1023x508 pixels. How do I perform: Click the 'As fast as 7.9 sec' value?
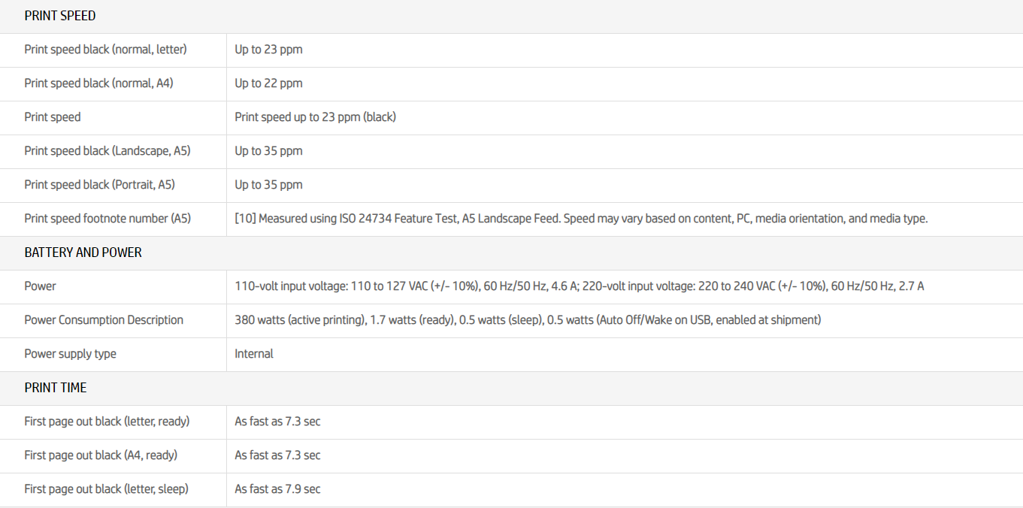click(x=277, y=489)
